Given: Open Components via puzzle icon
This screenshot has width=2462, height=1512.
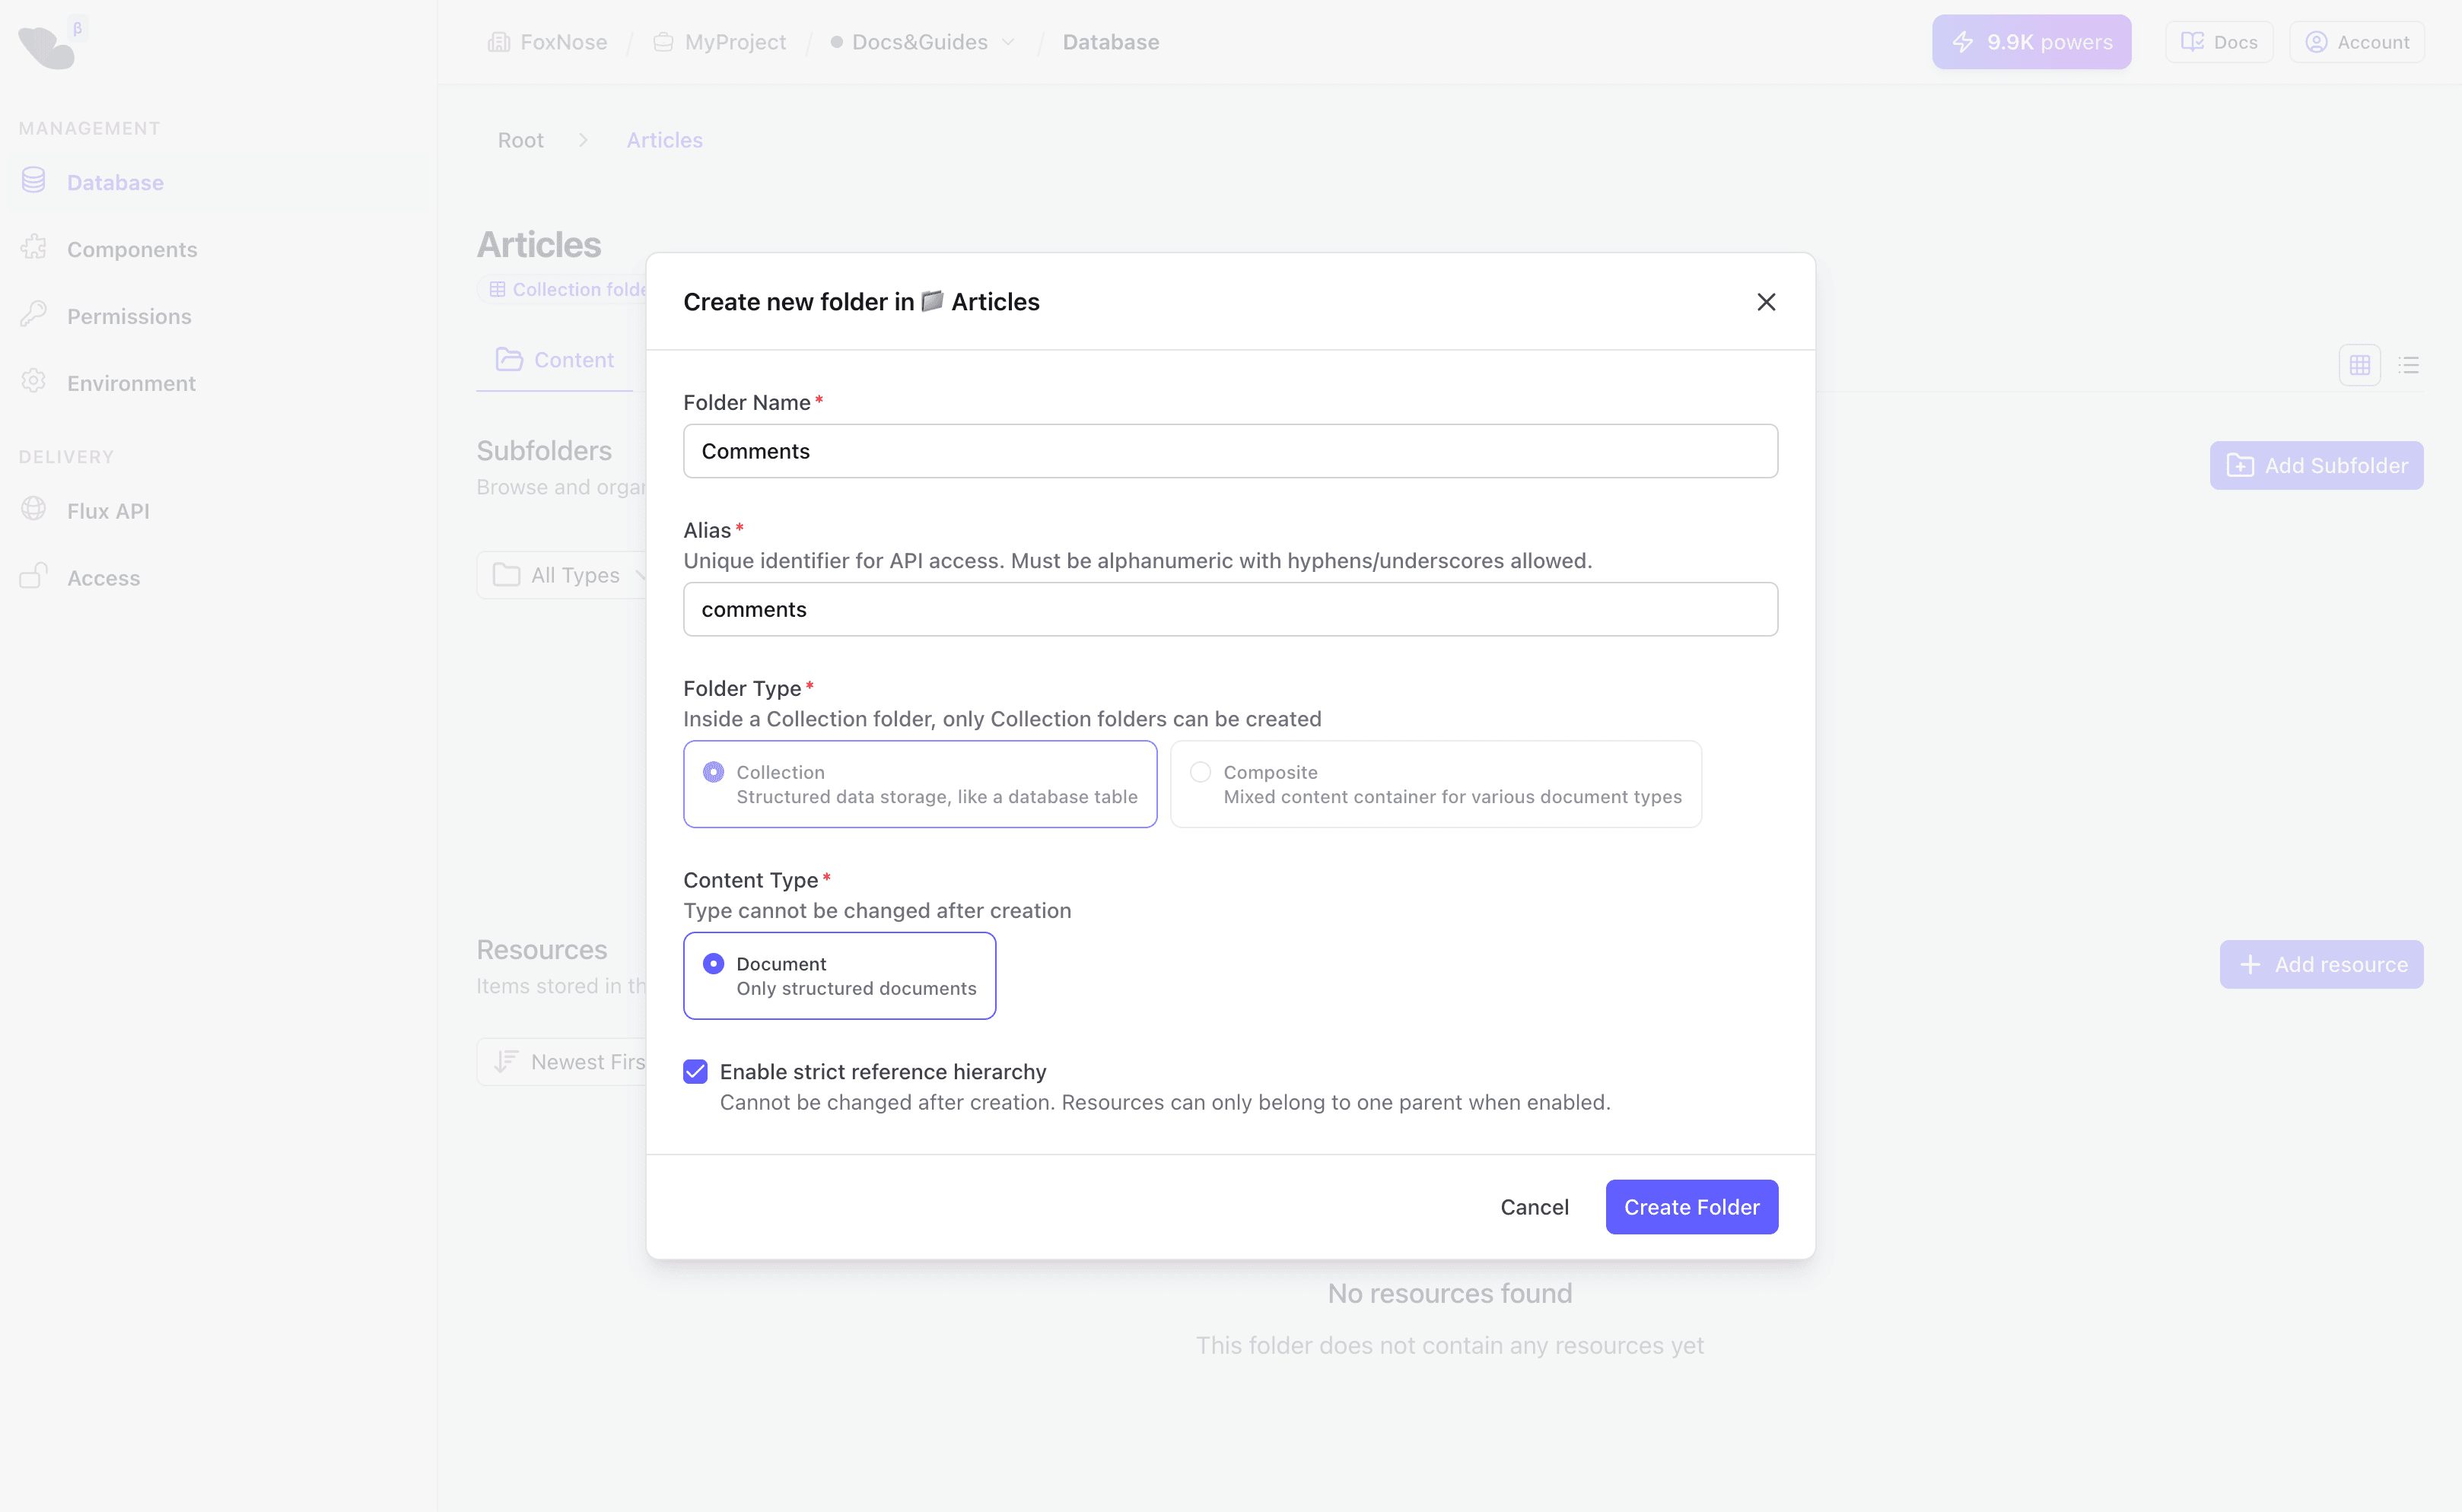Looking at the screenshot, I should click(x=34, y=247).
